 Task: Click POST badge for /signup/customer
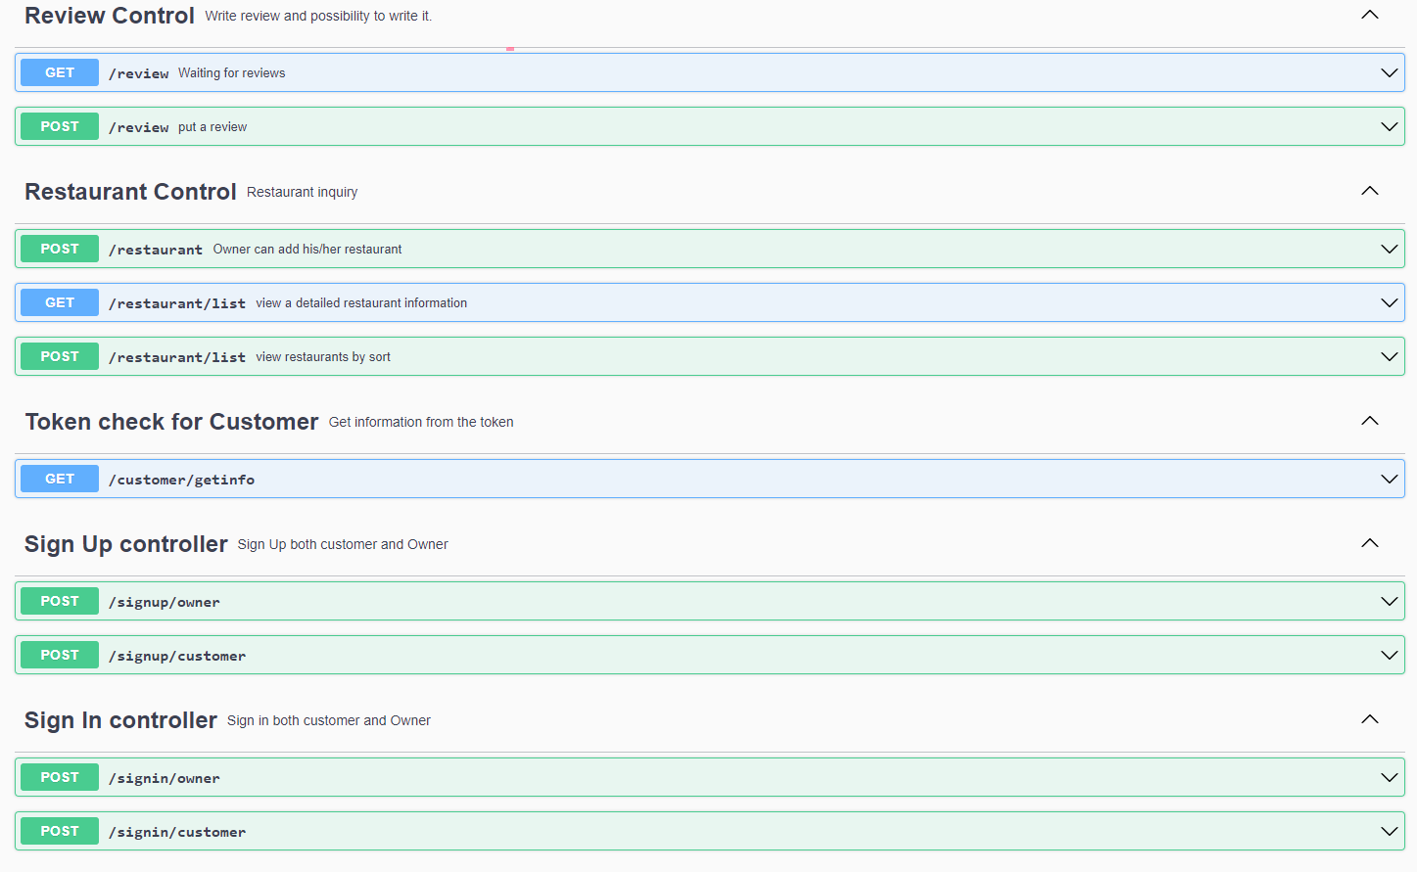click(x=60, y=655)
